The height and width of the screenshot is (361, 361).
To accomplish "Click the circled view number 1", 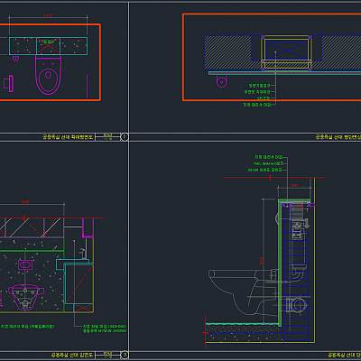I will click(x=125, y=137).
